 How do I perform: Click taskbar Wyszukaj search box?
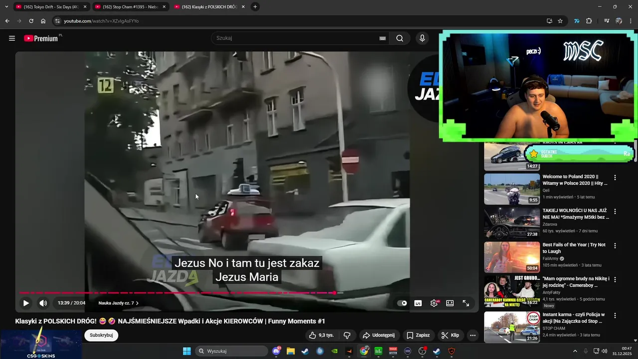[x=231, y=351]
